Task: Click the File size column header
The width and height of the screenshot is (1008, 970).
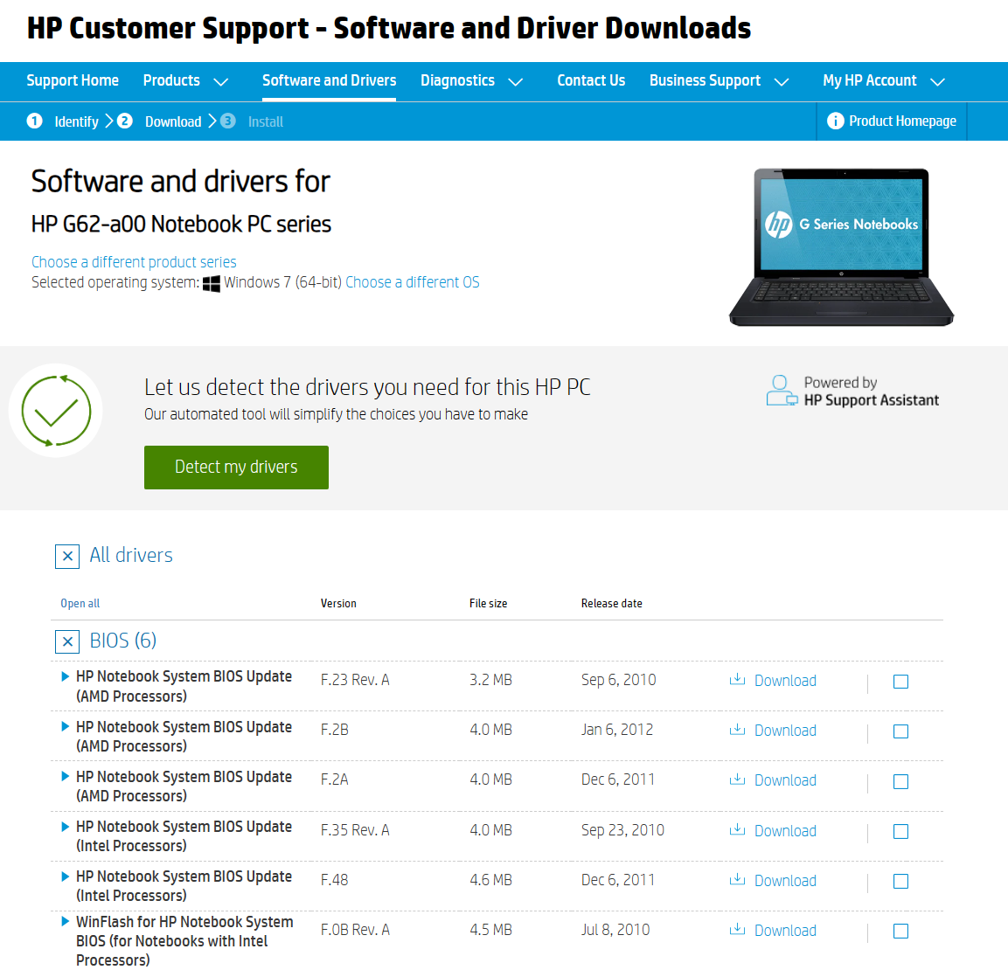Action: [488, 603]
